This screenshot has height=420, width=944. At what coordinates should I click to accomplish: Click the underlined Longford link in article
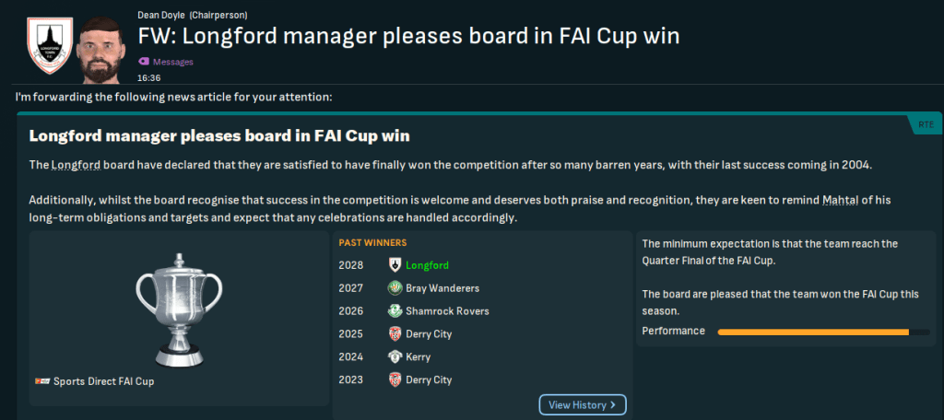click(x=77, y=165)
